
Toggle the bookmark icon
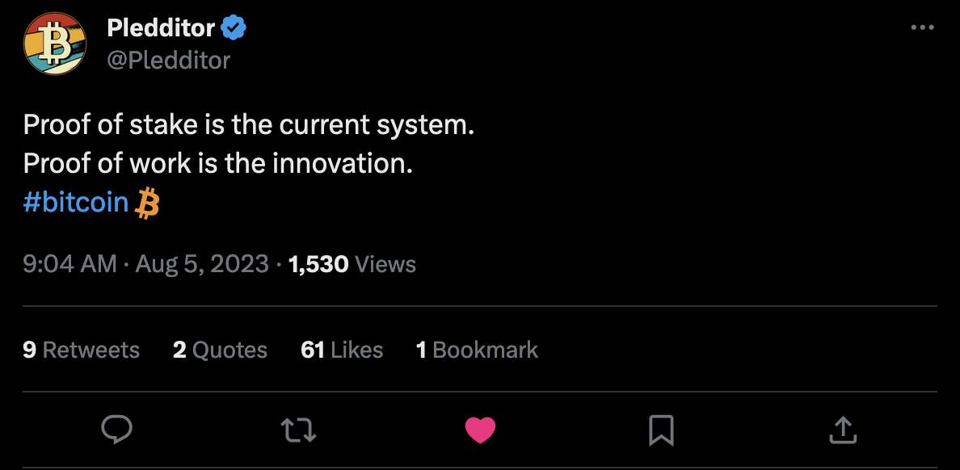point(661,430)
